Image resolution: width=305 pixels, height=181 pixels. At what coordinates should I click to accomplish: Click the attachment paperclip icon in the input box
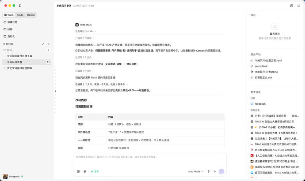pyautogui.click(x=85, y=171)
